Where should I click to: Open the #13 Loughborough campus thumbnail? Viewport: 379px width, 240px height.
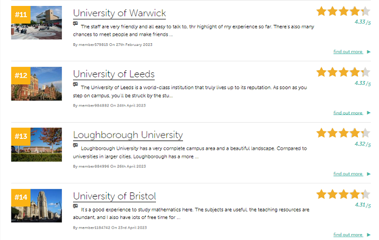click(x=47, y=145)
